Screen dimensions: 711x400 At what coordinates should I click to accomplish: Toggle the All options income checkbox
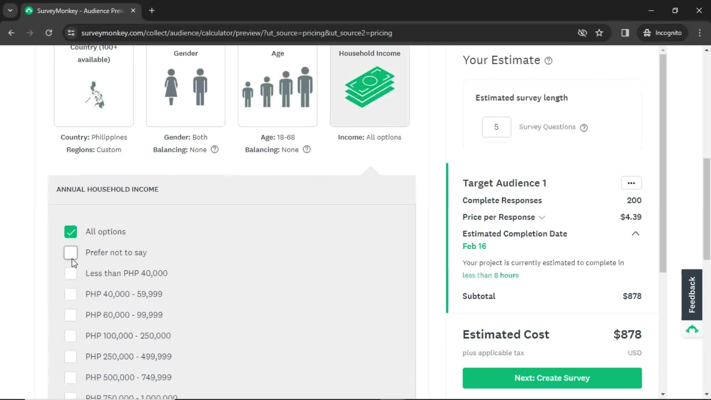(70, 231)
